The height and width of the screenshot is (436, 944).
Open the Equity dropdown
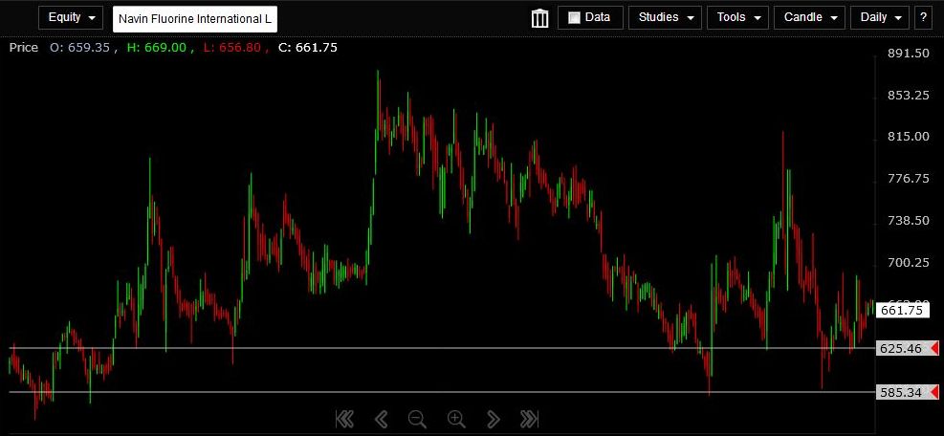click(71, 18)
